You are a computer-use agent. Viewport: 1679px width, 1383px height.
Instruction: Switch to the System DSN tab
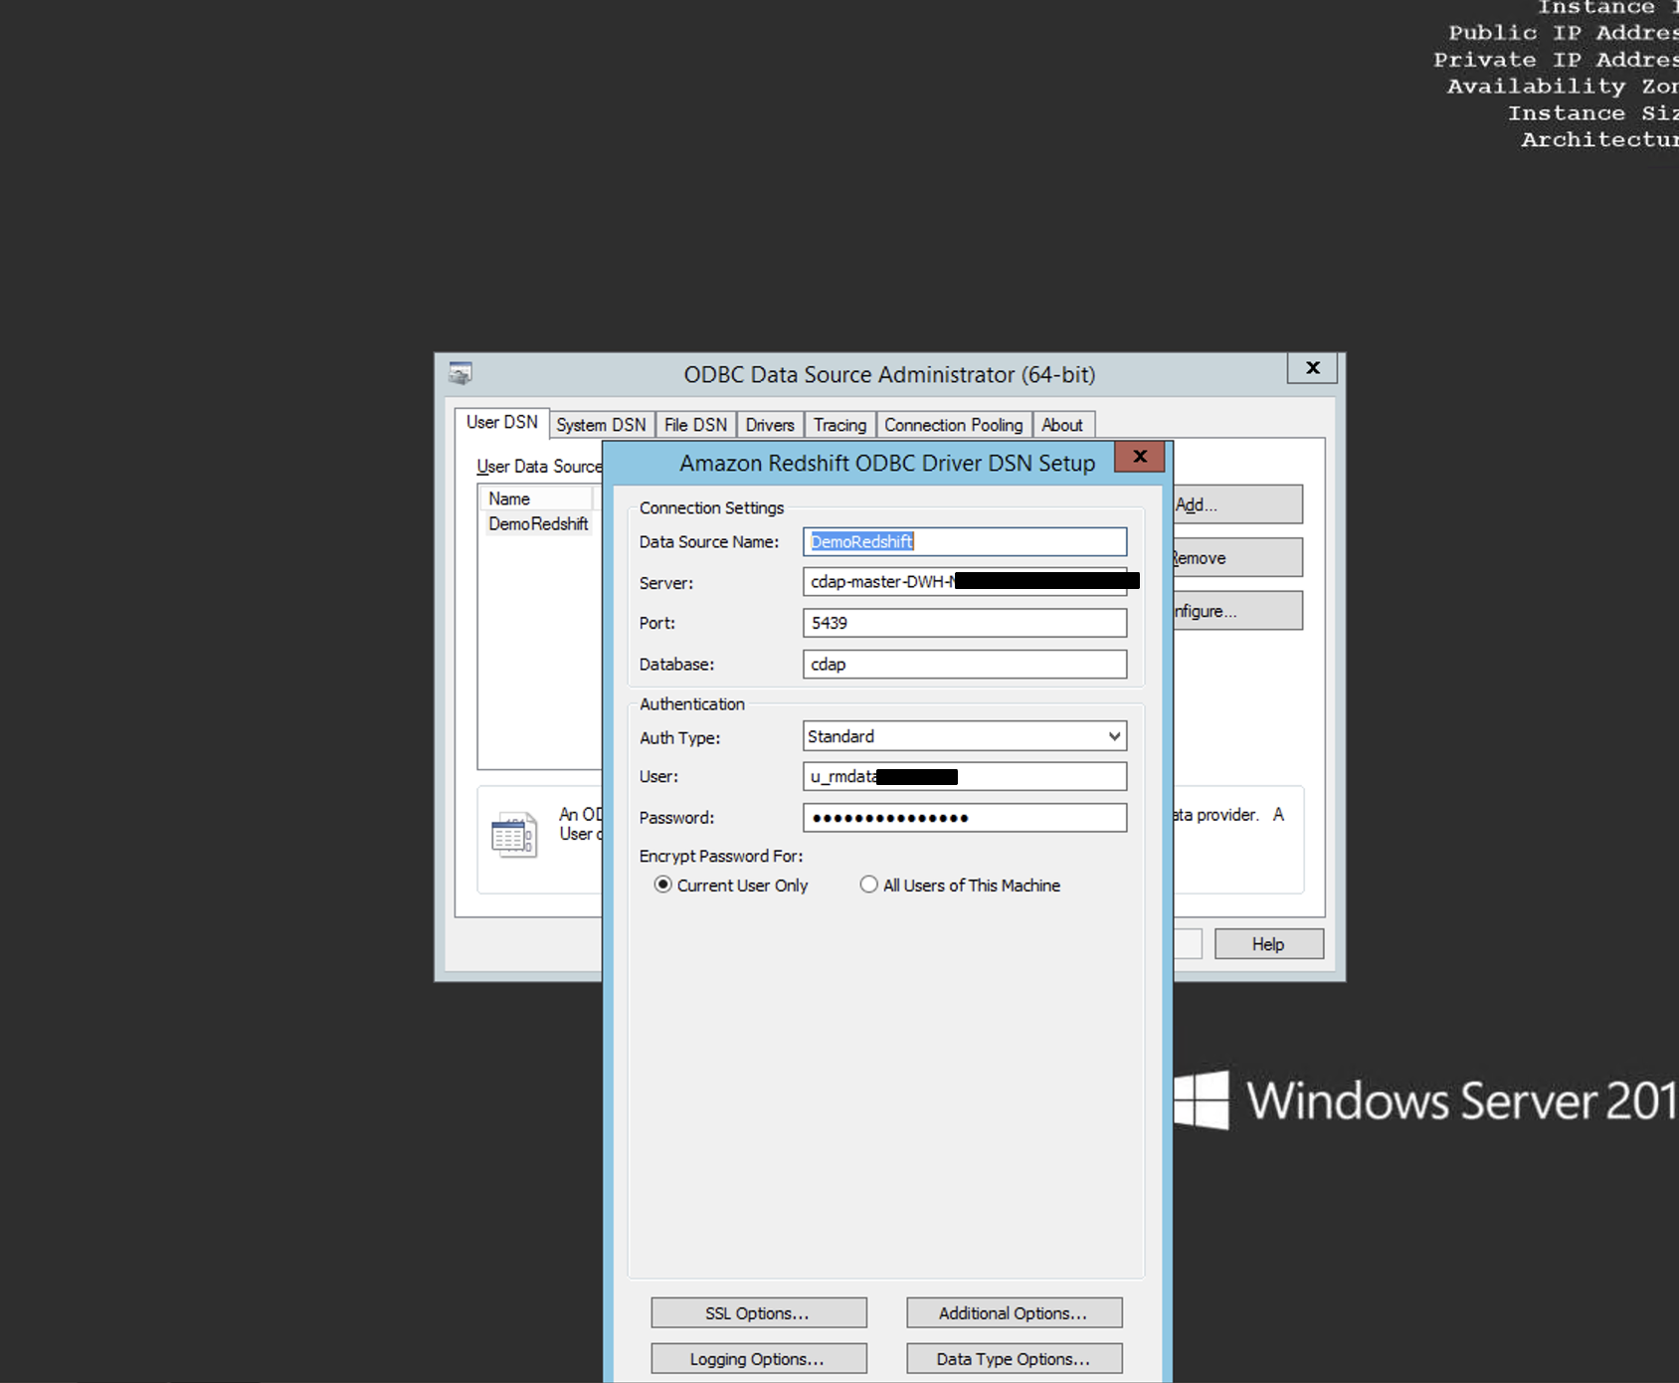coord(601,425)
